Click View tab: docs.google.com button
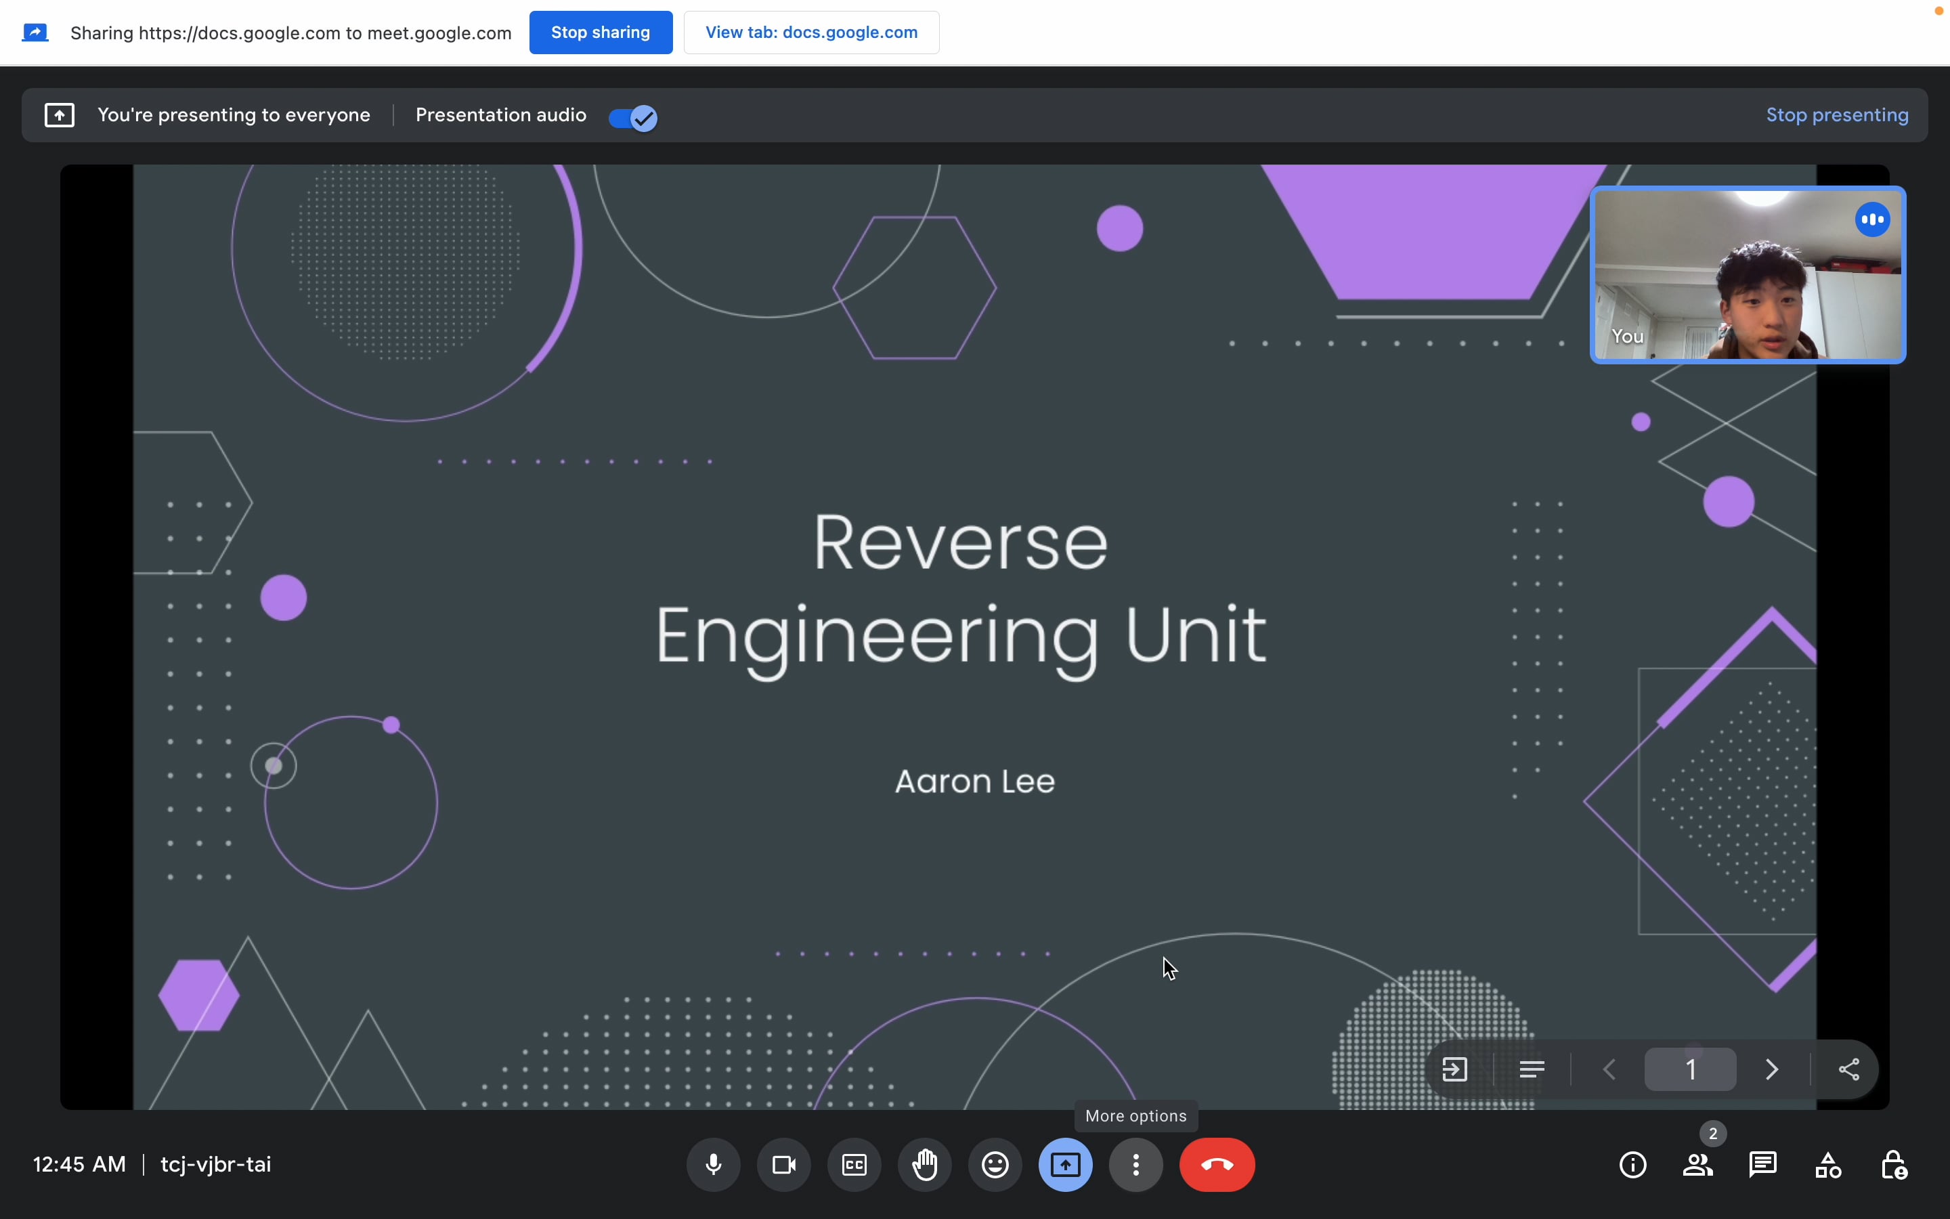The width and height of the screenshot is (1950, 1219). point(811,33)
